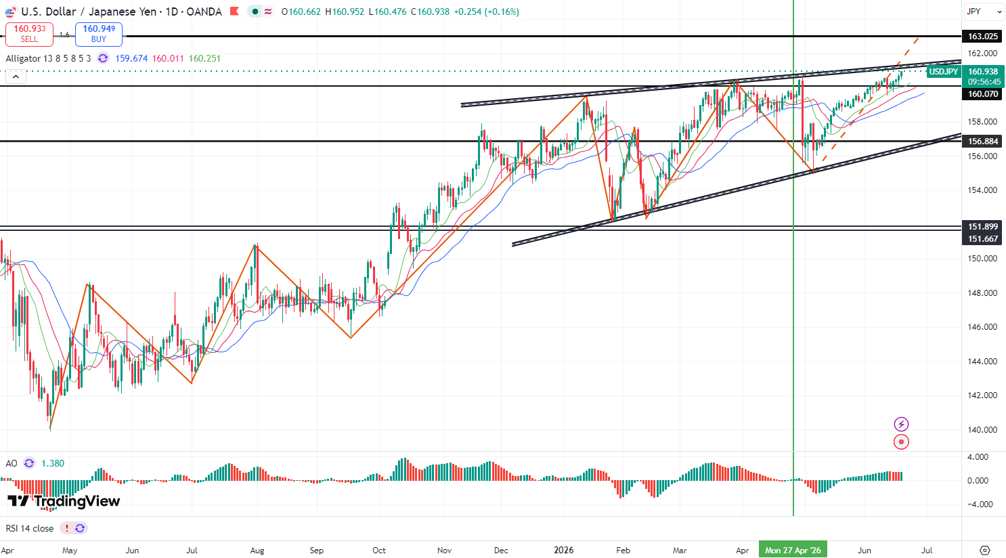This screenshot has height=558, width=1006.
Task: Click the USDJPY current price label 160.938
Action: (x=965, y=71)
